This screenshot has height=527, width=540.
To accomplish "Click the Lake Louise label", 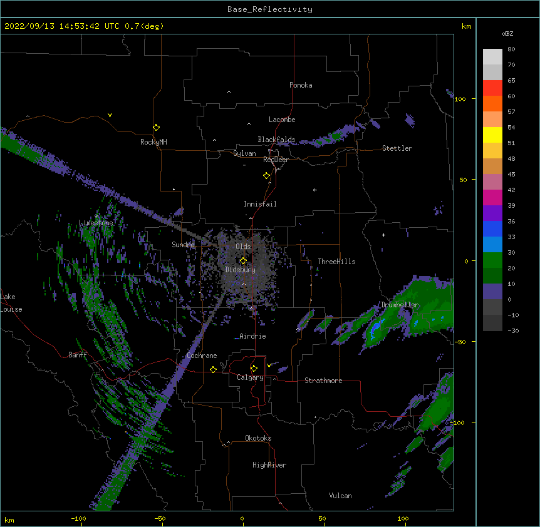I will point(11,303).
